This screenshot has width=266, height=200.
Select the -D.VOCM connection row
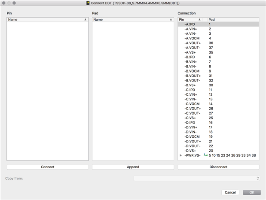point(218,136)
